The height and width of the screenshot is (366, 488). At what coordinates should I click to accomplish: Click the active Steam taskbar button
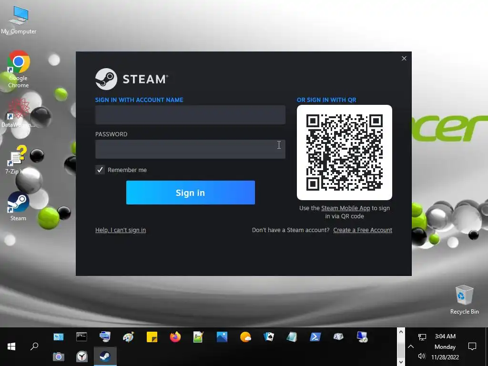(x=105, y=356)
